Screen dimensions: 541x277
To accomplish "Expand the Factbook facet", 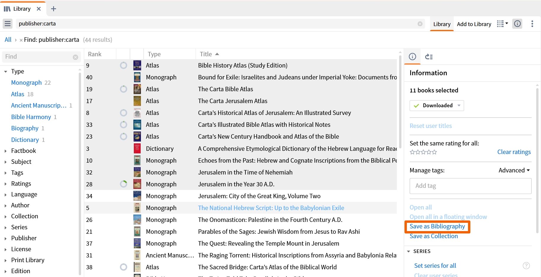I will (6, 151).
